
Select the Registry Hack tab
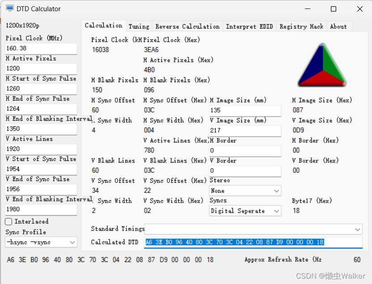click(301, 26)
